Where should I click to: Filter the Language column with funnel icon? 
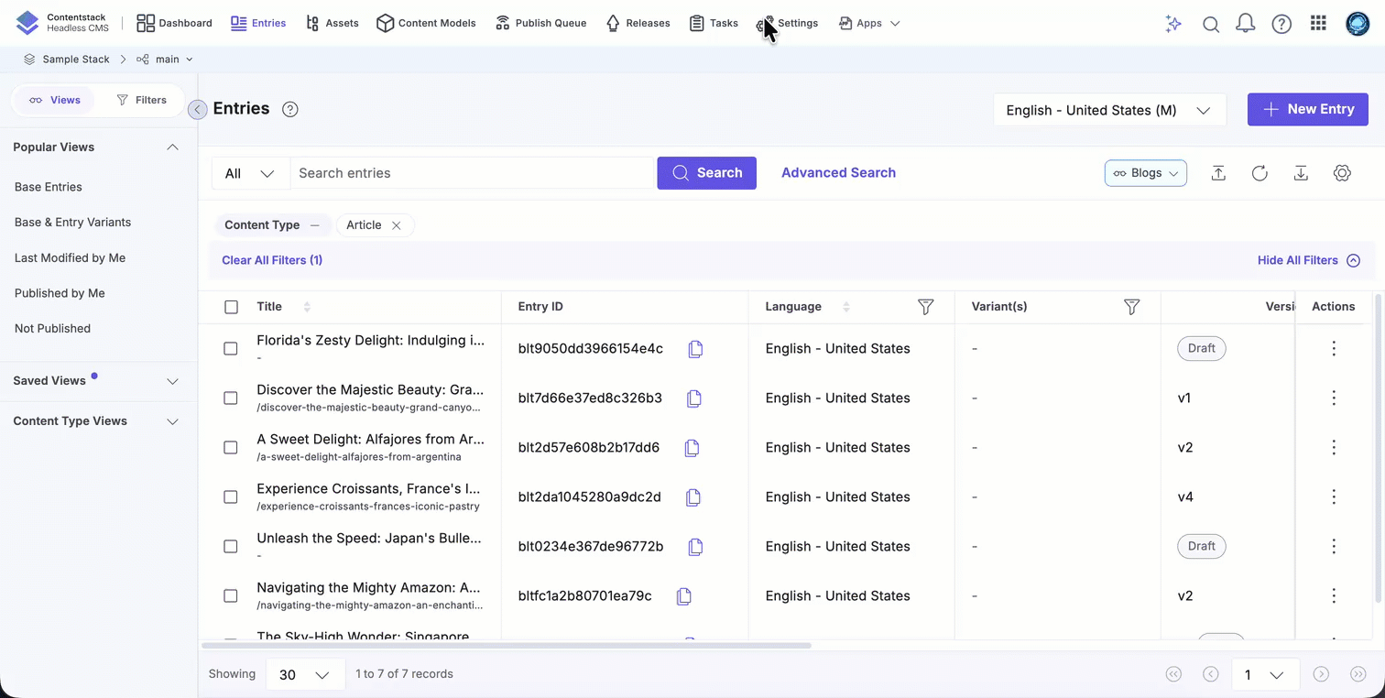tap(925, 307)
